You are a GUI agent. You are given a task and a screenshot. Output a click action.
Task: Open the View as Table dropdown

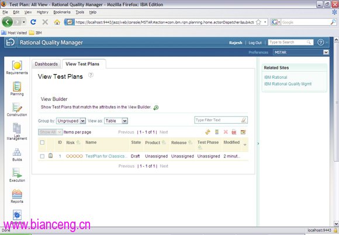(116, 121)
